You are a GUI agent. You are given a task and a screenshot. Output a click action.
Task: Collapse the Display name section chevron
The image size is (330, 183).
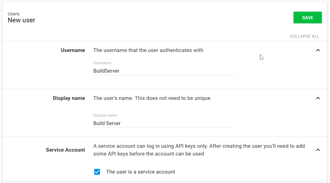tap(318, 98)
